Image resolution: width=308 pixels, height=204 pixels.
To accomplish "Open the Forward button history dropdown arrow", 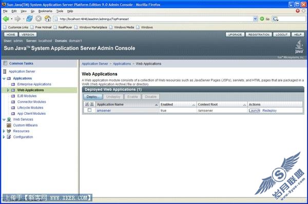I will 24,19.
